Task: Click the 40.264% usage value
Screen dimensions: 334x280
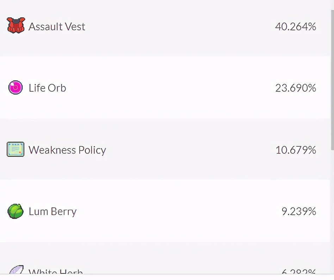Action: click(x=295, y=27)
